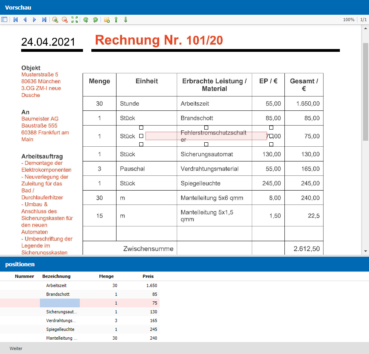Select the Verdrahtungs... position row

click(x=80, y=321)
